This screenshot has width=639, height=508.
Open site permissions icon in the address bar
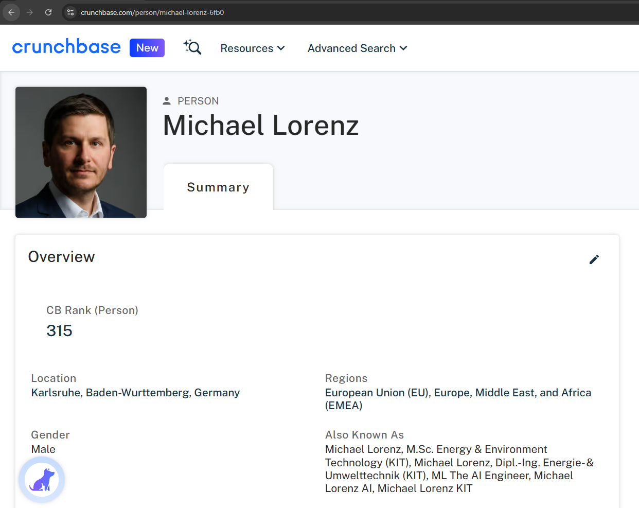click(69, 12)
